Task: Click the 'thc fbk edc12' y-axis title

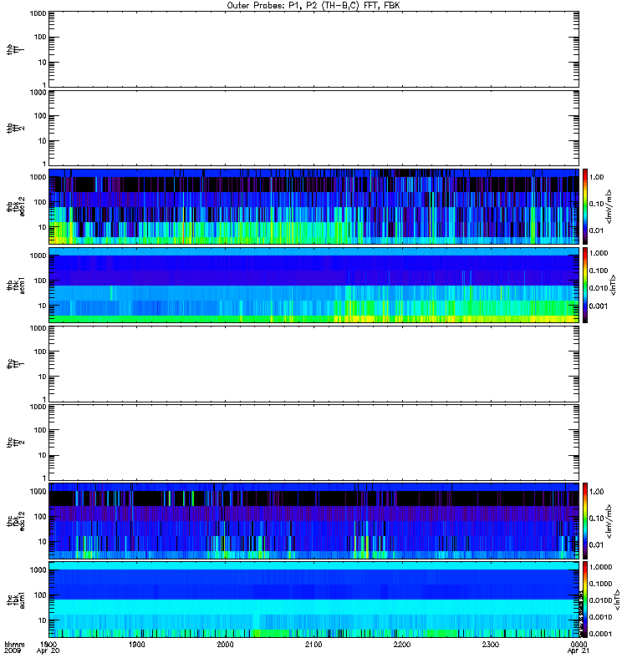Action: (x=15, y=520)
